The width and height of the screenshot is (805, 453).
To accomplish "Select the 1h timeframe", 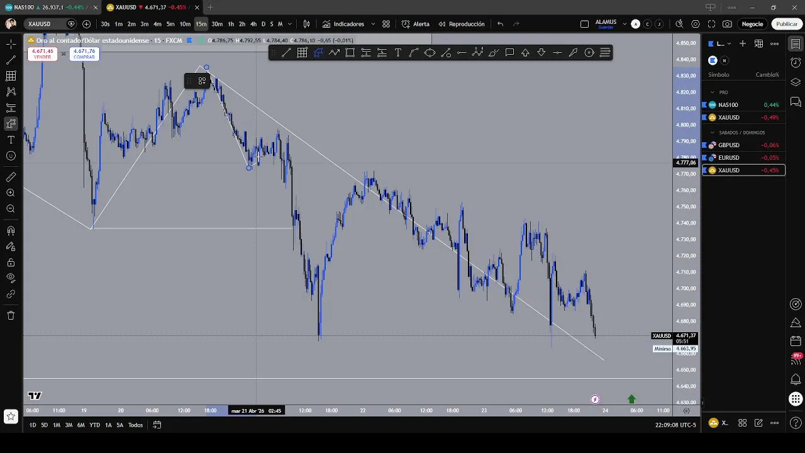I will (231, 24).
